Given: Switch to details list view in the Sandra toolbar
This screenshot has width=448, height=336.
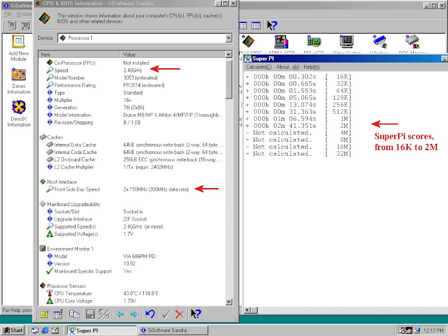Looking at the screenshot, I should point(256,26).
